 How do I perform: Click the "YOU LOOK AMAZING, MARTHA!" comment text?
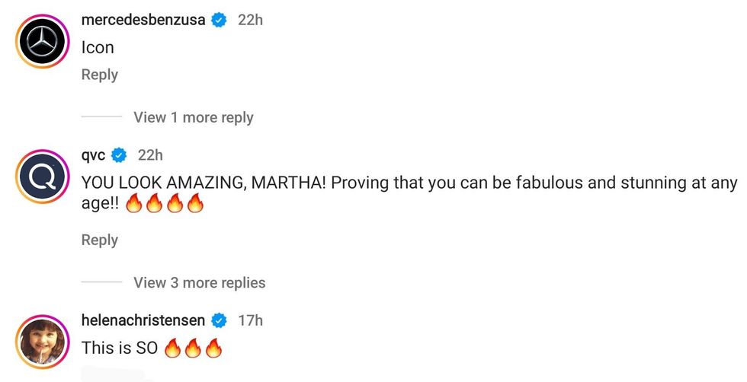pyautogui.click(x=206, y=183)
